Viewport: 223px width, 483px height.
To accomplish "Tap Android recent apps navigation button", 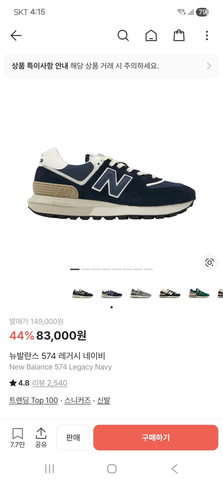I will pos(49,469).
